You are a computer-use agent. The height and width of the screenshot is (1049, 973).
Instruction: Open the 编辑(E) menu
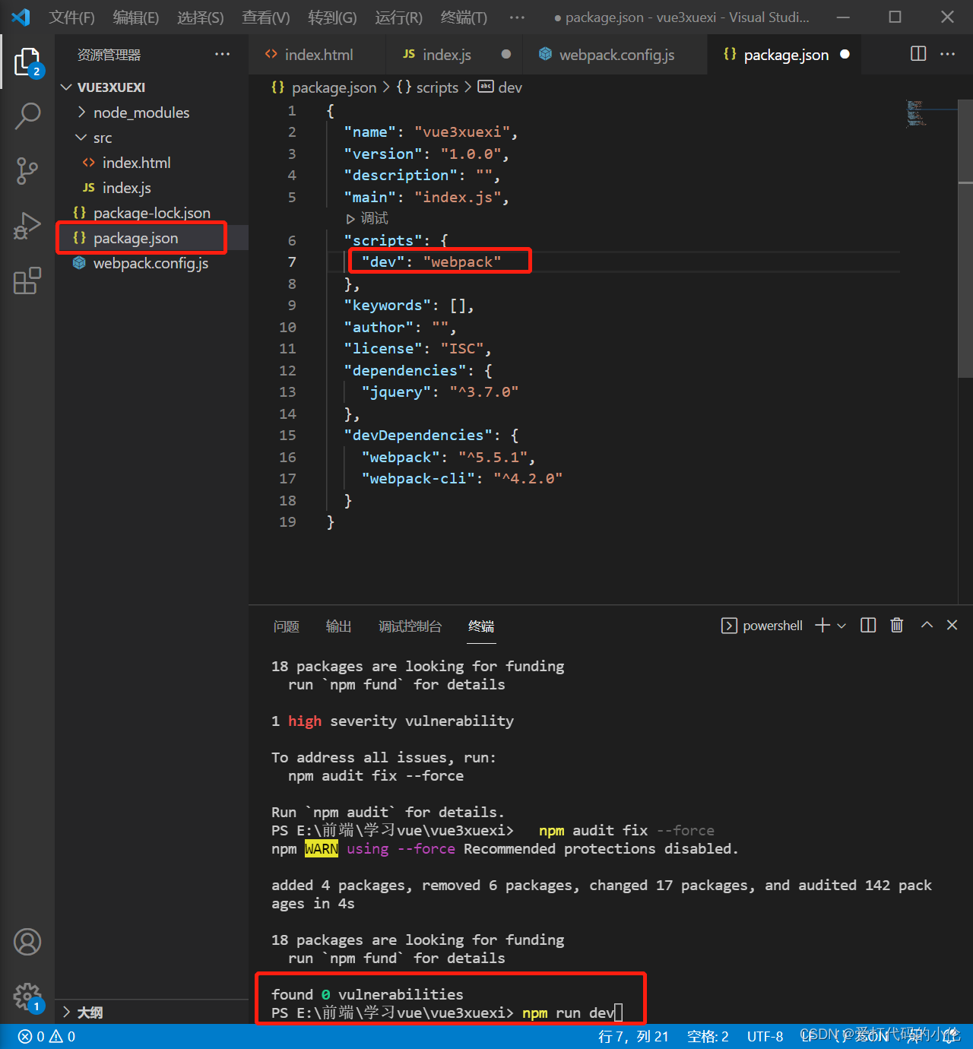(135, 17)
